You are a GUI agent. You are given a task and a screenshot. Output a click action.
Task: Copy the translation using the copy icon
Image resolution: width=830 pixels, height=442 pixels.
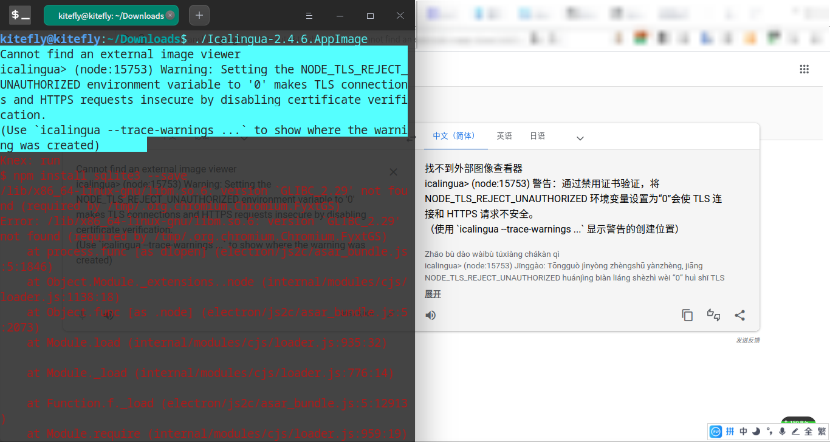(687, 315)
